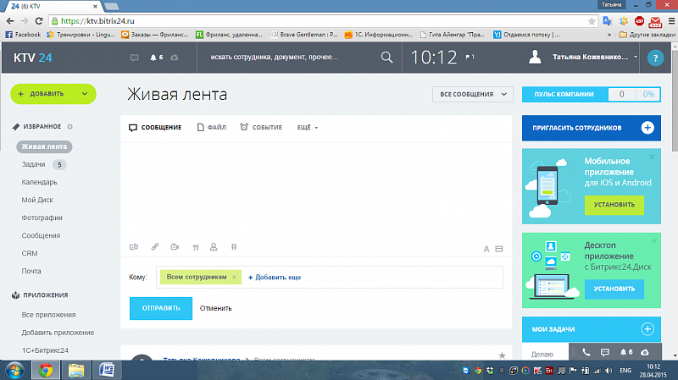Open Calendar (Календарь) in sidebar
Image resolution: width=678 pixels, height=380 pixels.
tap(39, 182)
